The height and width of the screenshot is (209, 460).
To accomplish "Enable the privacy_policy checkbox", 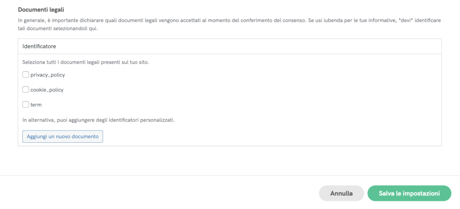I will click(26, 75).
